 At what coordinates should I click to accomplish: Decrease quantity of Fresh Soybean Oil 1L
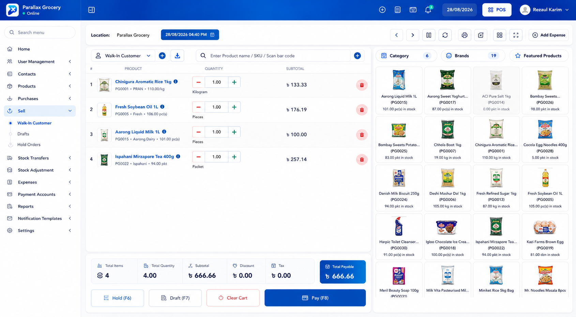pos(198,107)
